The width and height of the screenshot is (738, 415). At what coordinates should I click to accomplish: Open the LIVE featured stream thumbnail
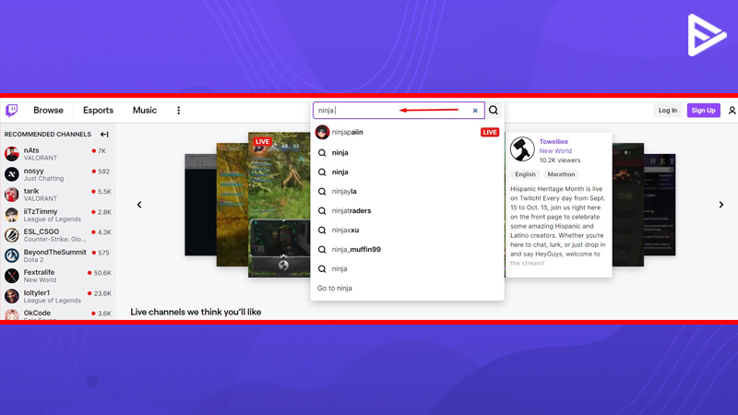click(280, 205)
